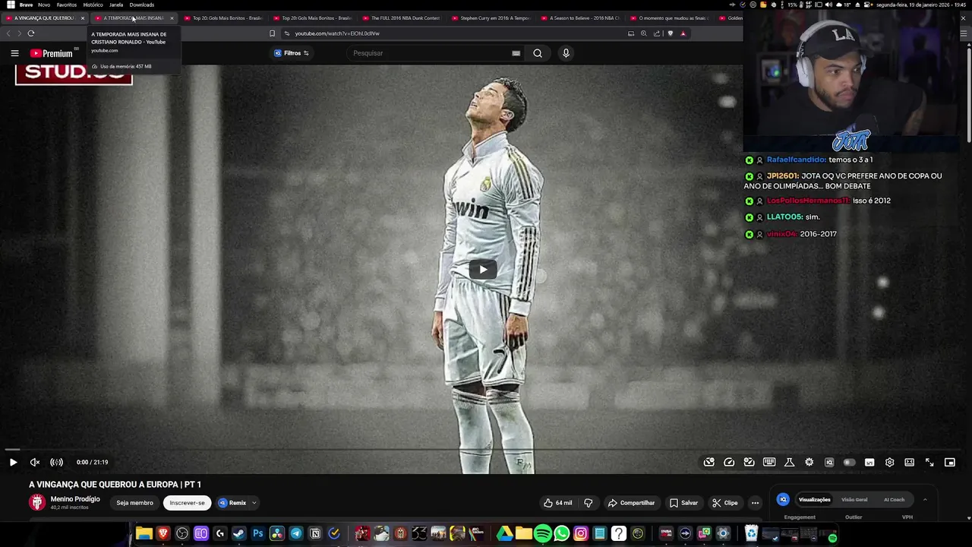Open Google Drive from the dock

pos(505,534)
